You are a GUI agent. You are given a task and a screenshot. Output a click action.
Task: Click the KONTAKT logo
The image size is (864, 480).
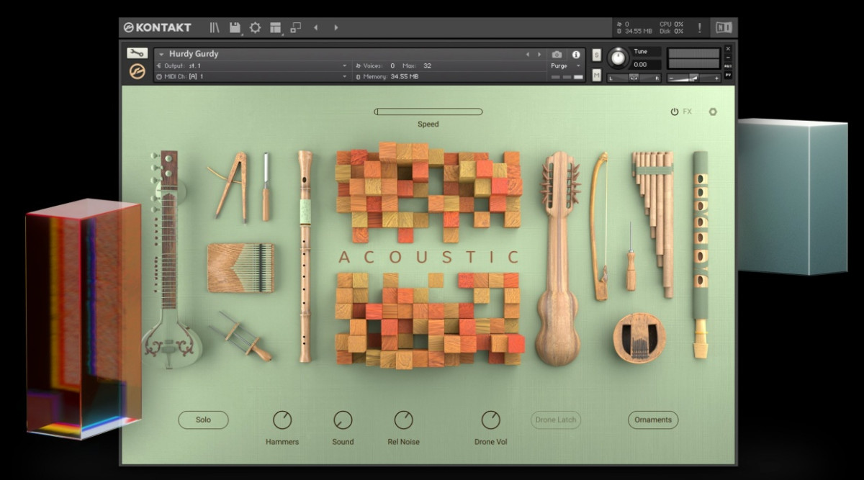point(157,27)
